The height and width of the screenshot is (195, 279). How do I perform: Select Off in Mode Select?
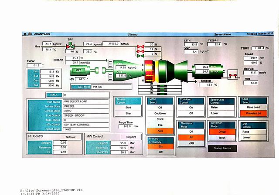point(160,108)
